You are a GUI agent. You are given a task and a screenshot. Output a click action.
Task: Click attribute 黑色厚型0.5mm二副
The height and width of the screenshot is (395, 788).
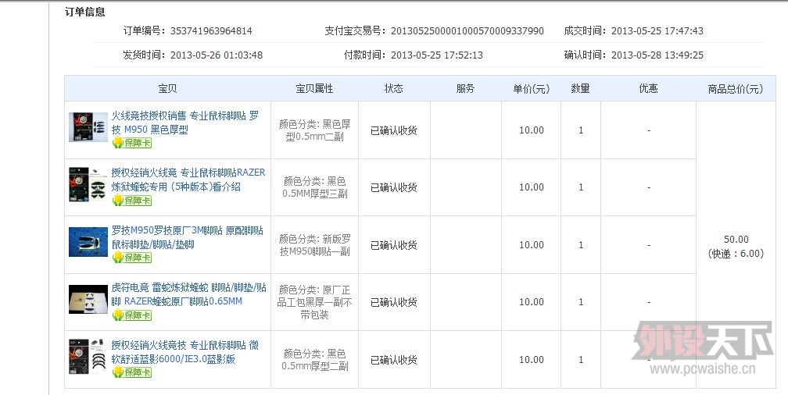coord(314,130)
